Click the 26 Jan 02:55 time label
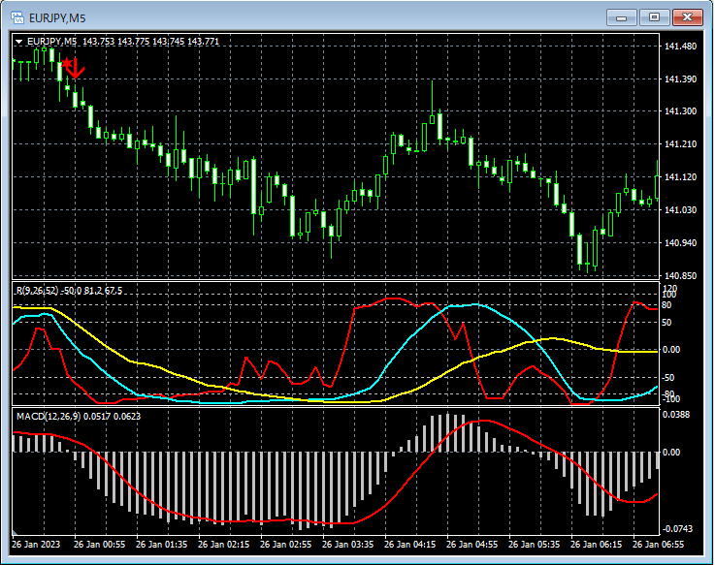715x565 pixels. [285, 545]
